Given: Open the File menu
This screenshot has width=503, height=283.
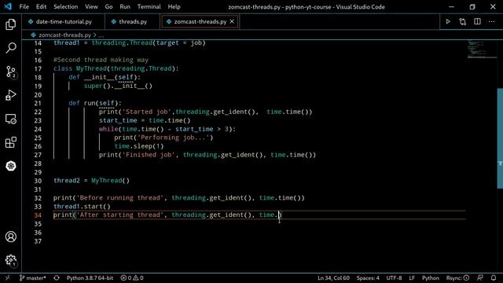Looking at the screenshot, I should 24,7.
